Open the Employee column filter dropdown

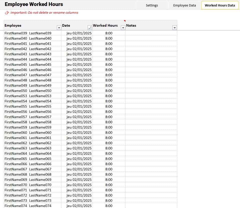pos(59,28)
